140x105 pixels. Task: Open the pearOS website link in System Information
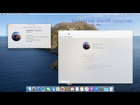click(98, 48)
